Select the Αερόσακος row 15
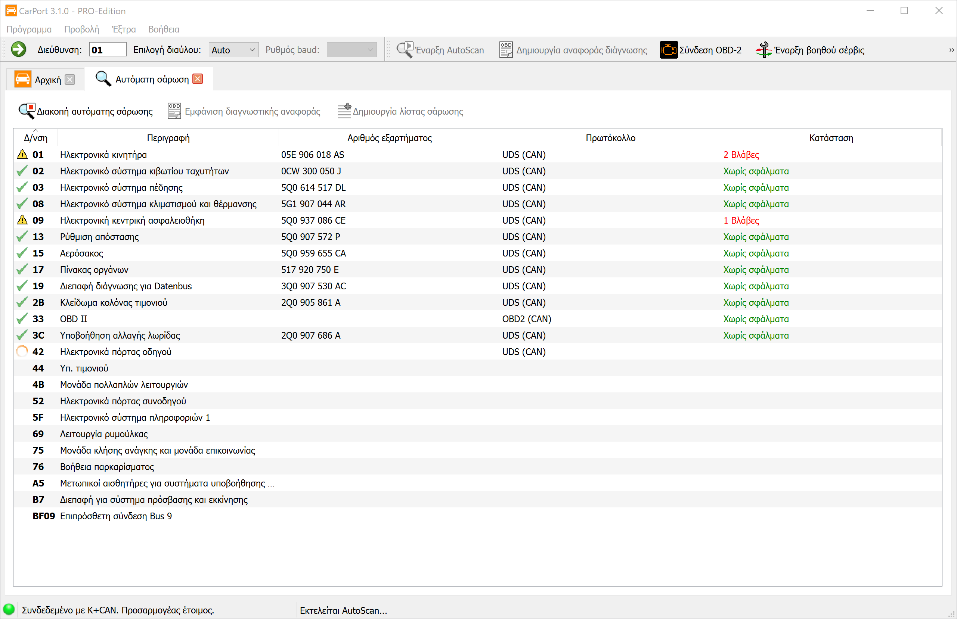 (81, 253)
